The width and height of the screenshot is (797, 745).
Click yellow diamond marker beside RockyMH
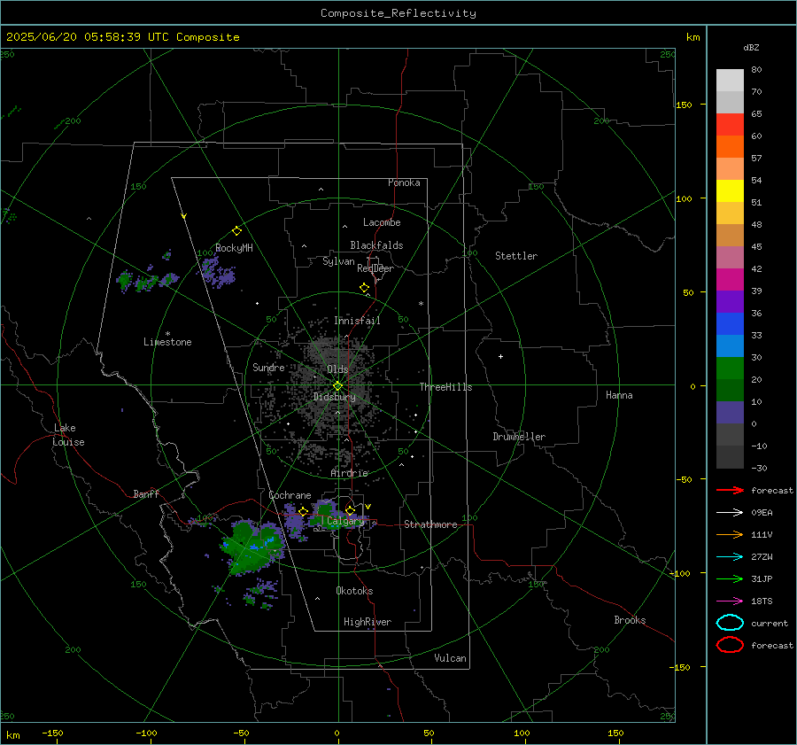pyautogui.click(x=236, y=231)
